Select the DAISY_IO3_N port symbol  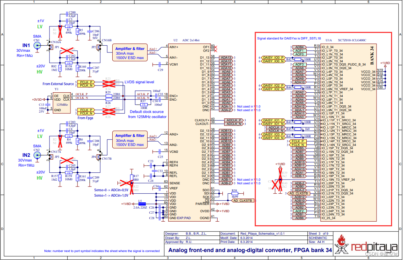273,138
